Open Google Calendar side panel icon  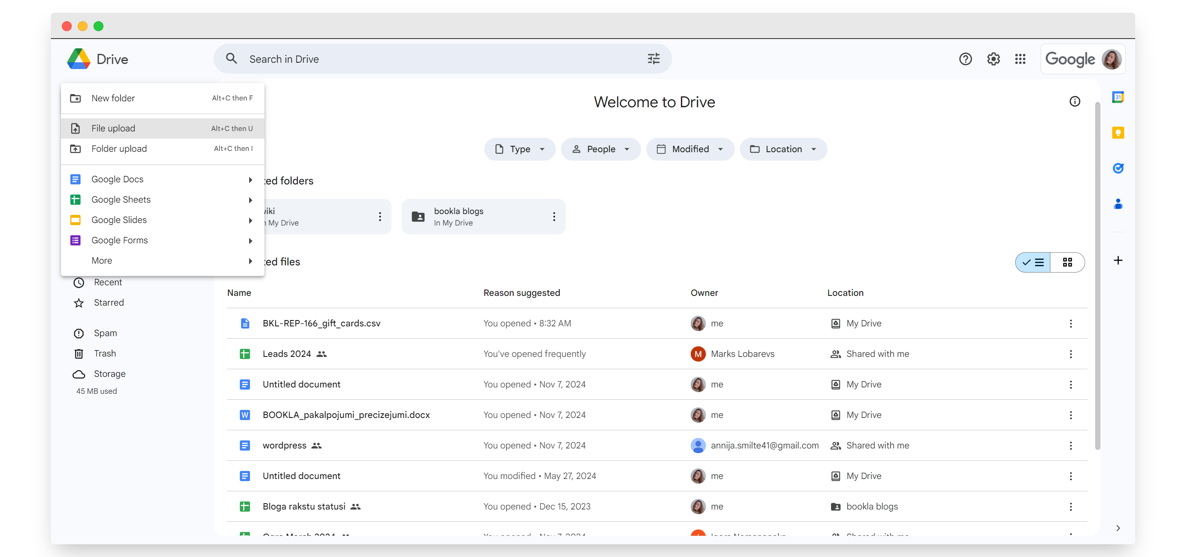[x=1117, y=97]
